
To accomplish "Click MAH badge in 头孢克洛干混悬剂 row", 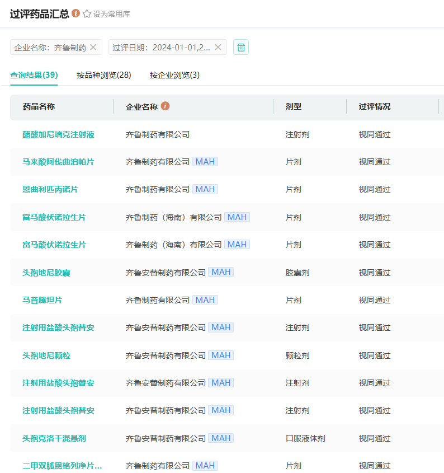I will 221,438.
